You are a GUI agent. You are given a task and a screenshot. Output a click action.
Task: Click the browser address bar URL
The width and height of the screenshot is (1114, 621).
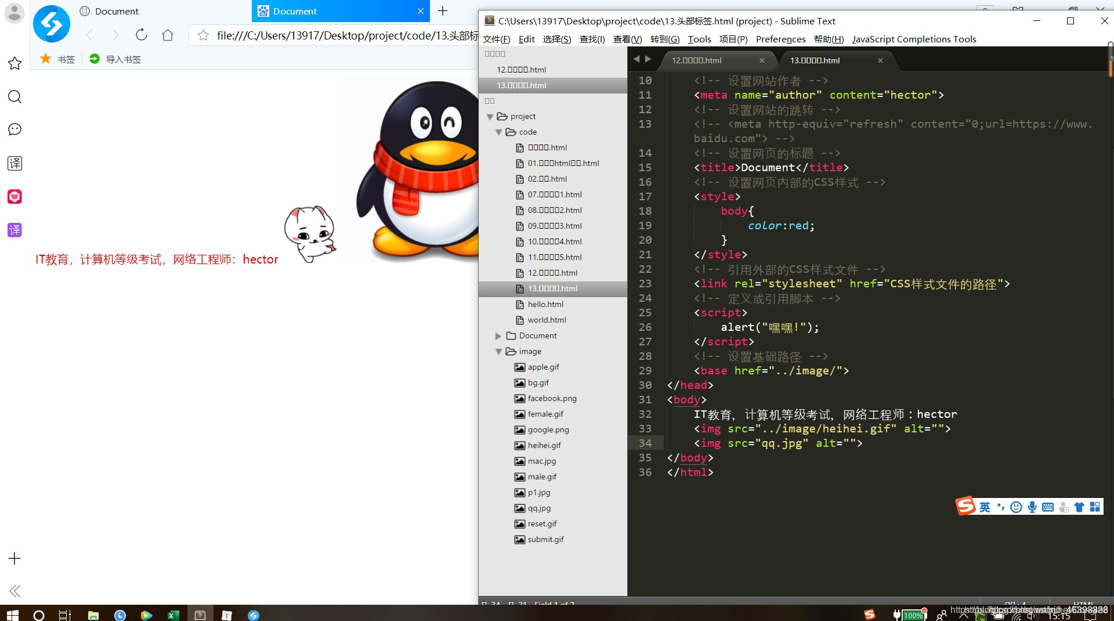347,35
